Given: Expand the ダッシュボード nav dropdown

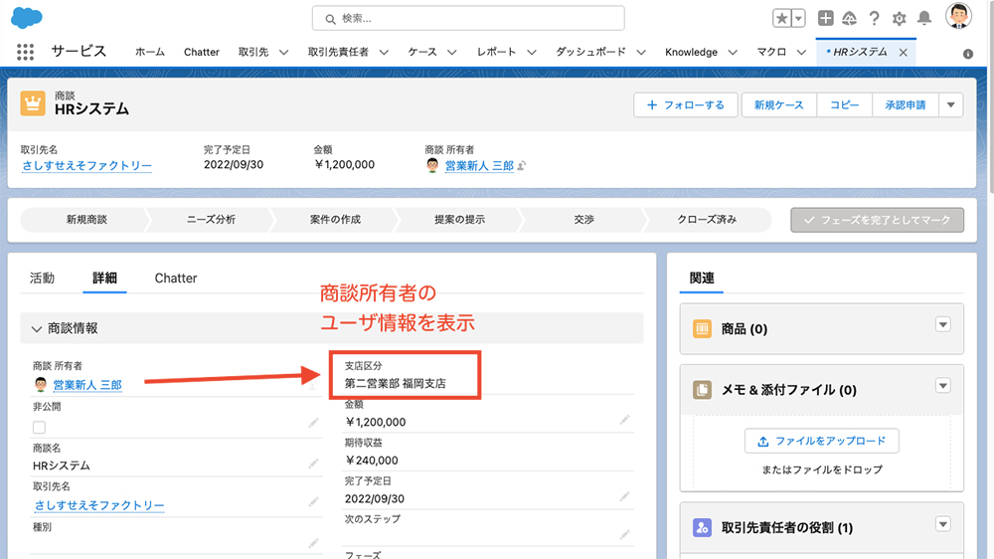Looking at the screenshot, I should coord(641,53).
